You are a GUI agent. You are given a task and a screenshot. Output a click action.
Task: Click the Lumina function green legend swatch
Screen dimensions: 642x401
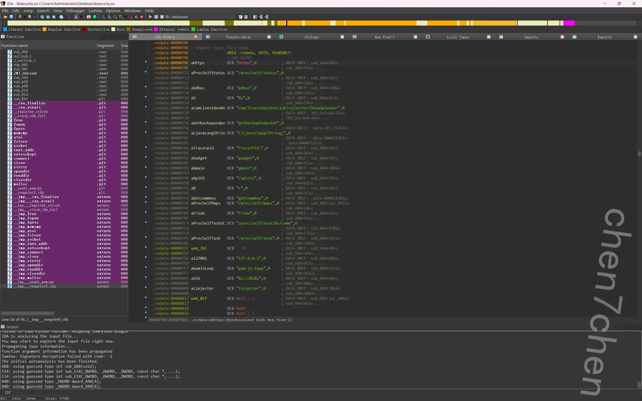pos(193,29)
